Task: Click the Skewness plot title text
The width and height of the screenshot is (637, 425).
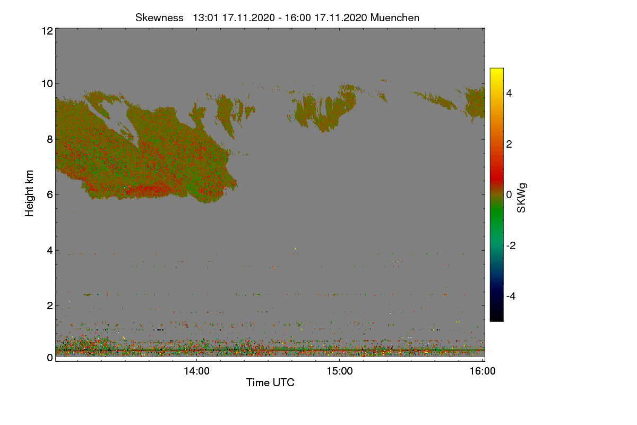Action: tap(277, 18)
